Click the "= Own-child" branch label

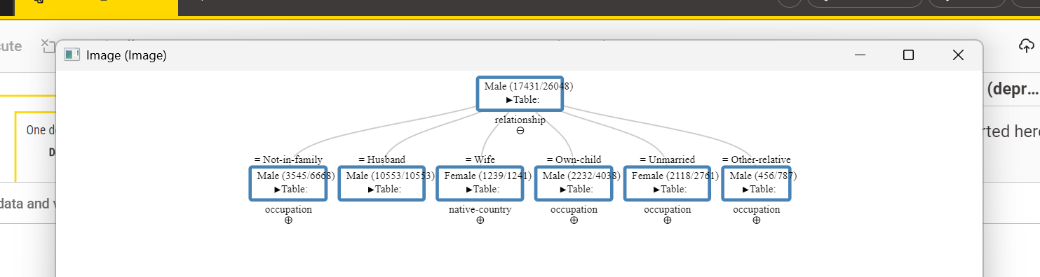point(574,159)
